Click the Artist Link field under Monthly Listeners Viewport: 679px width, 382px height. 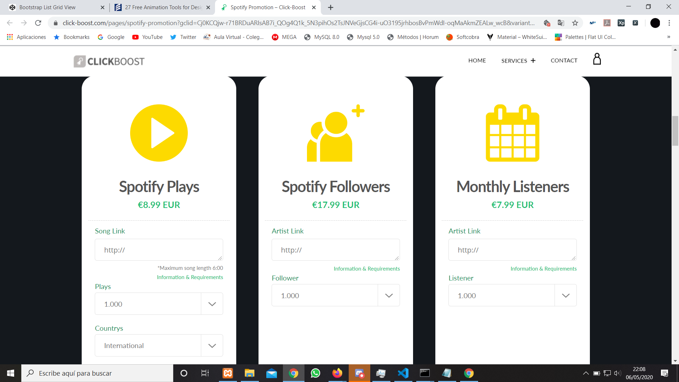(x=512, y=250)
